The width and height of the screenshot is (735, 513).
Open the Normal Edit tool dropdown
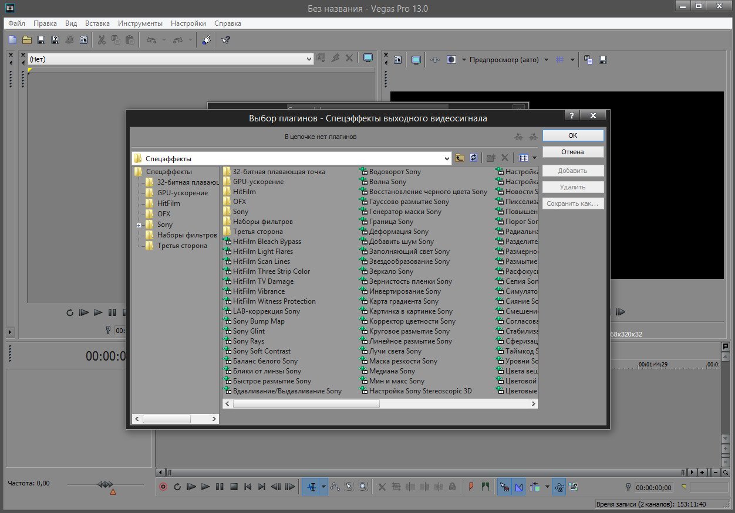click(323, 487)
